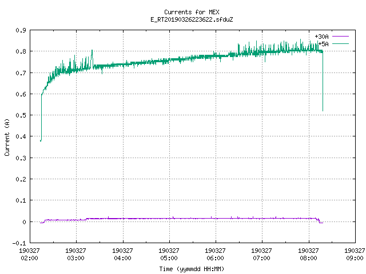Click the y-axis value 0.8
Screen dimensions: 366x274
pos(21,51)
